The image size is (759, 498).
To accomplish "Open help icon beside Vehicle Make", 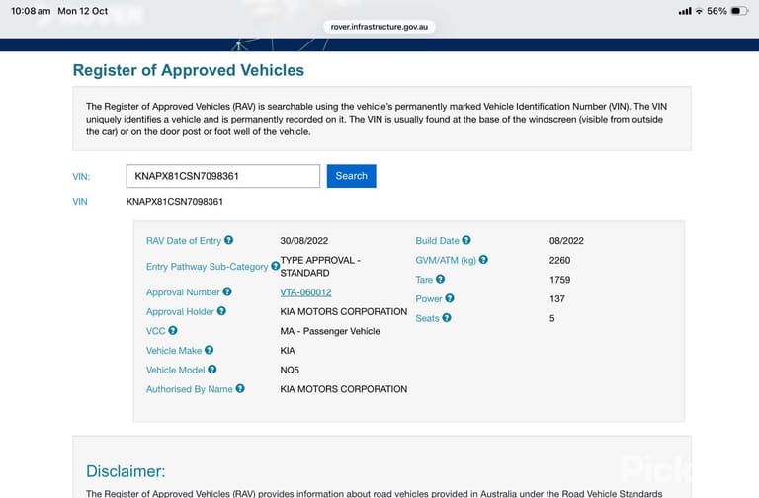I will pos(209,350).
